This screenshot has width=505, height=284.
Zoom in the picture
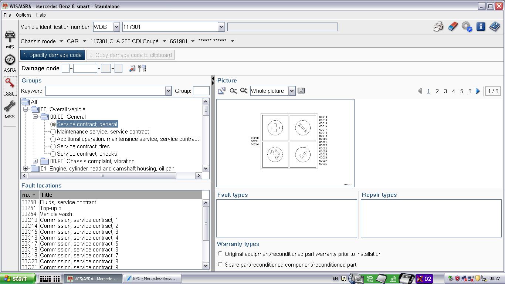(244, 91)
